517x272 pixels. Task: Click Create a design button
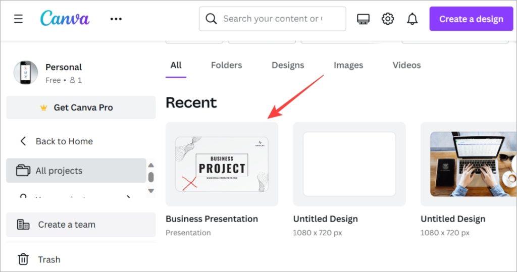471,19
